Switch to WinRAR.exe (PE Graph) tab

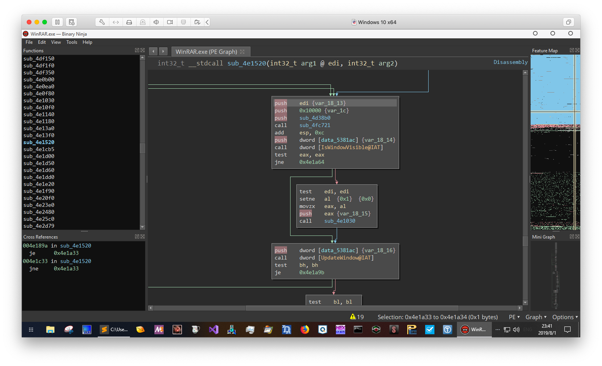point(206,52)
